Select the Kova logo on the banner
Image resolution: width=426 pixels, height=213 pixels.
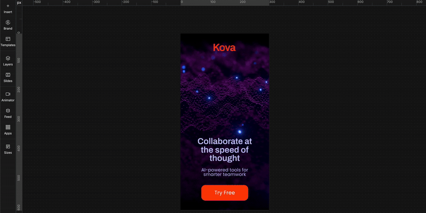[x=224, y=47]
